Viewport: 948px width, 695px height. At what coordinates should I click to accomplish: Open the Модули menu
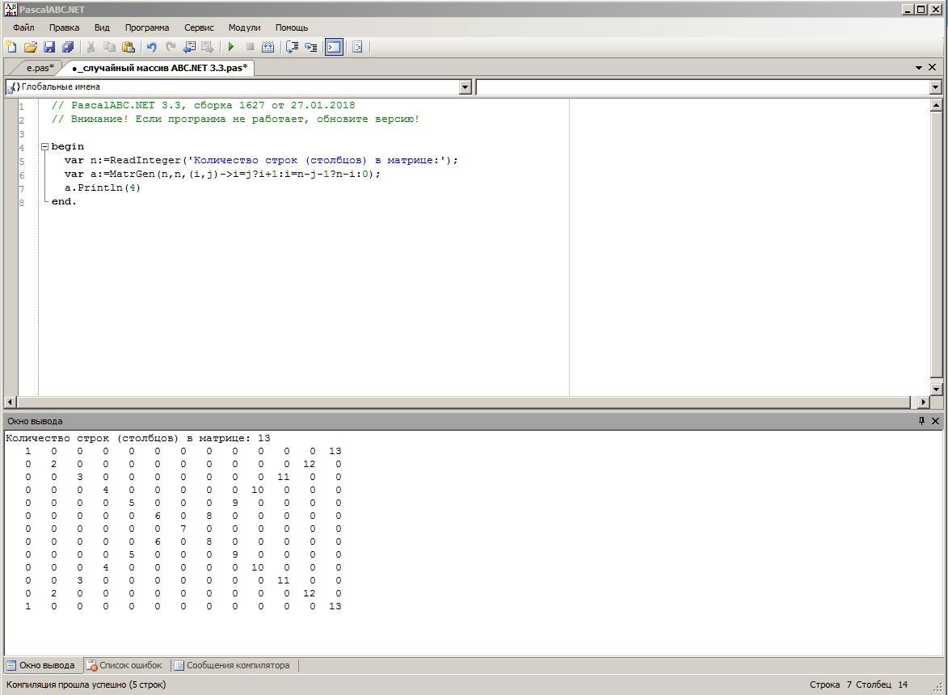coord(244,27)
